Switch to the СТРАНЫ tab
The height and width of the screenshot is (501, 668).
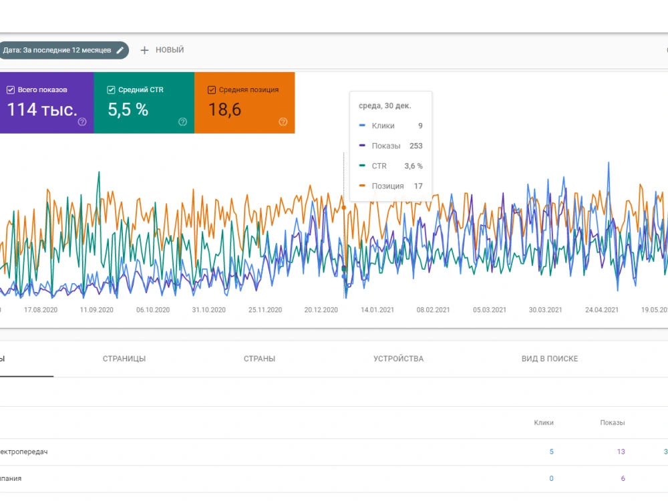pyautogui.click(x=259, y=359)
